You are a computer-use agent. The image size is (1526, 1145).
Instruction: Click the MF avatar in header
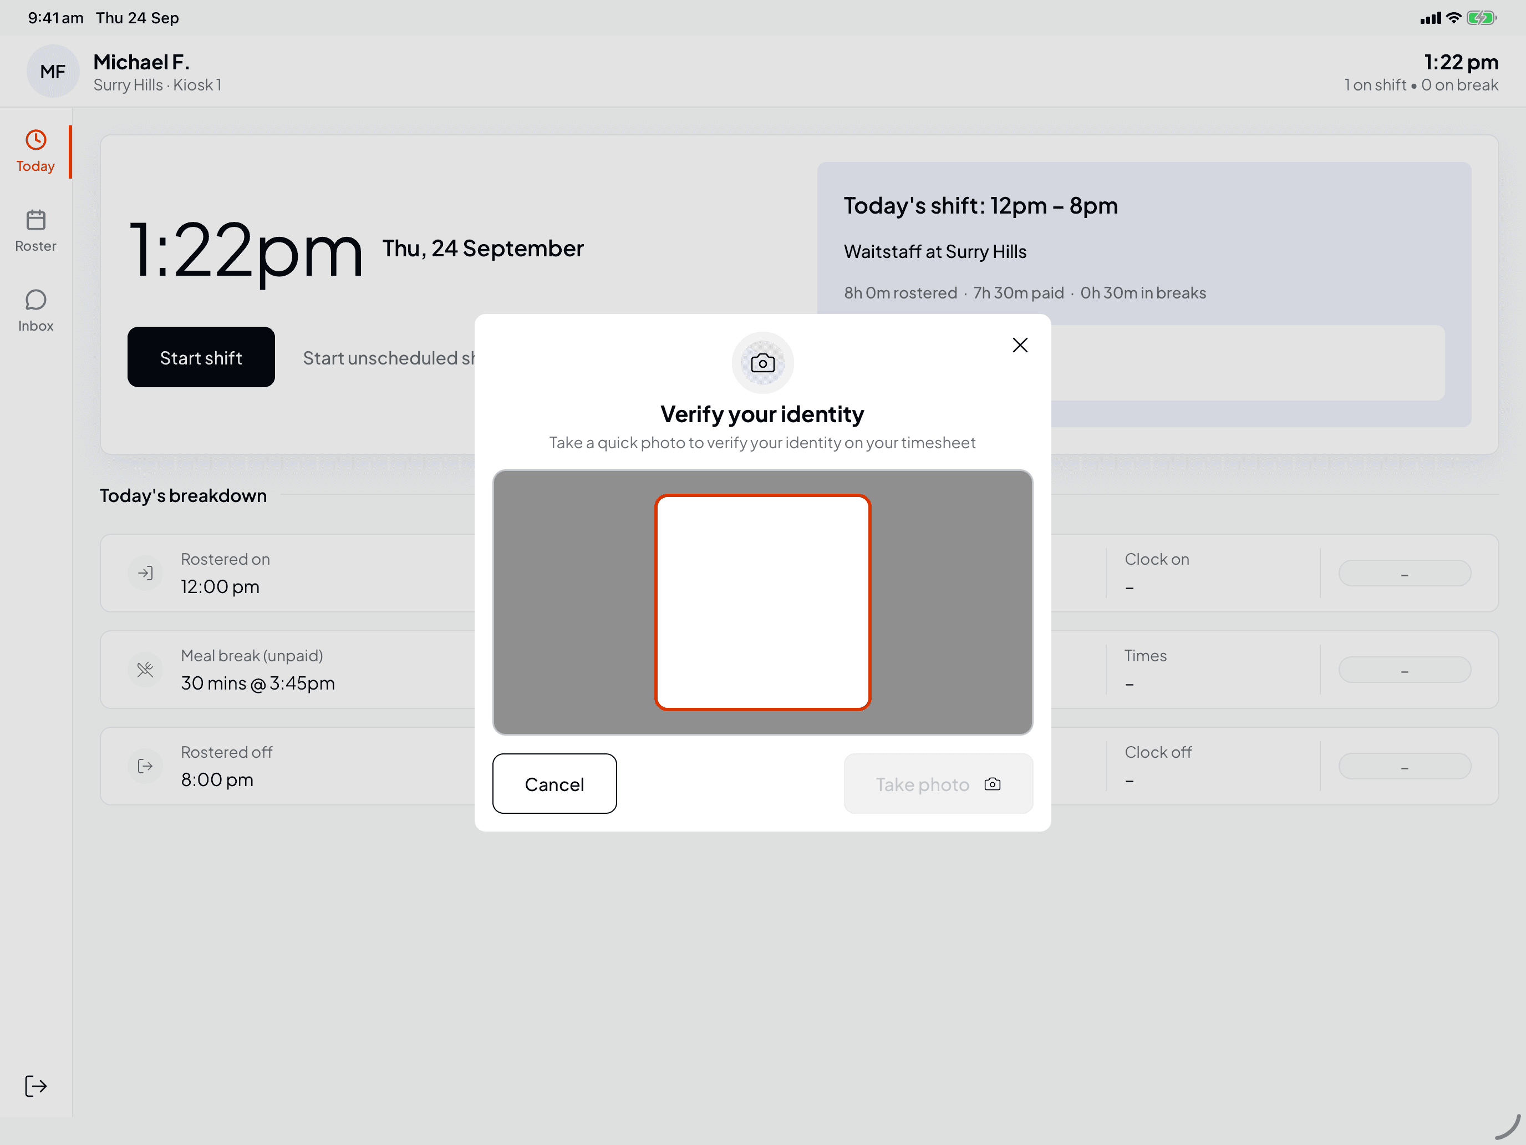tap(53, 71)
